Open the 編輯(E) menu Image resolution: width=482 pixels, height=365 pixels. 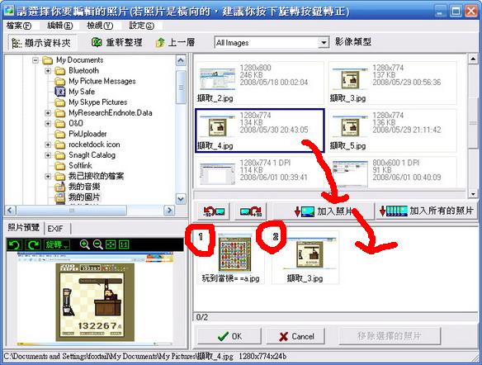[60, 26]
